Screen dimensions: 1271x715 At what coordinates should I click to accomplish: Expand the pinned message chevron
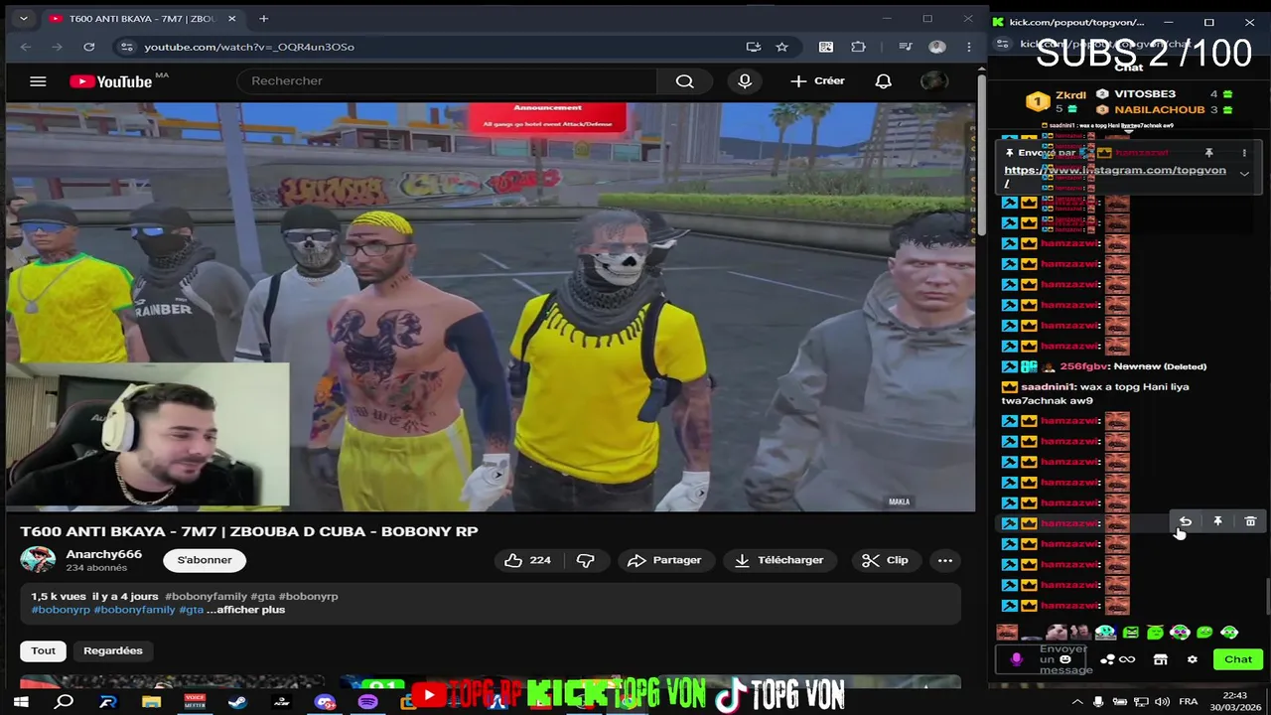(x=1243, y=174)
